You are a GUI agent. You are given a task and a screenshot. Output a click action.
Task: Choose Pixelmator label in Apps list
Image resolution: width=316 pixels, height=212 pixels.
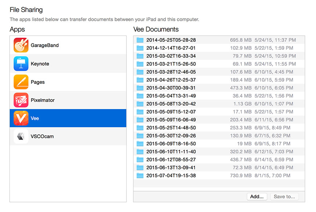click(x=42, y=100)
